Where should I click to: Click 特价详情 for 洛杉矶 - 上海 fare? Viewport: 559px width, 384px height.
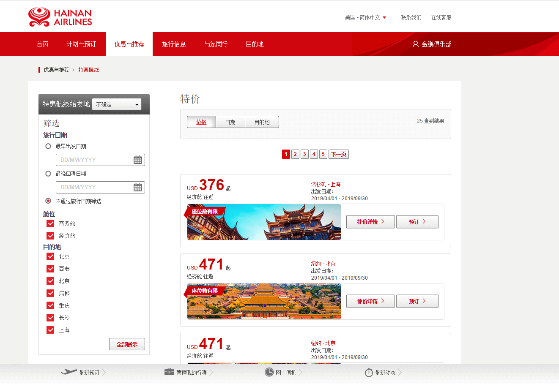tap(370, 222)
